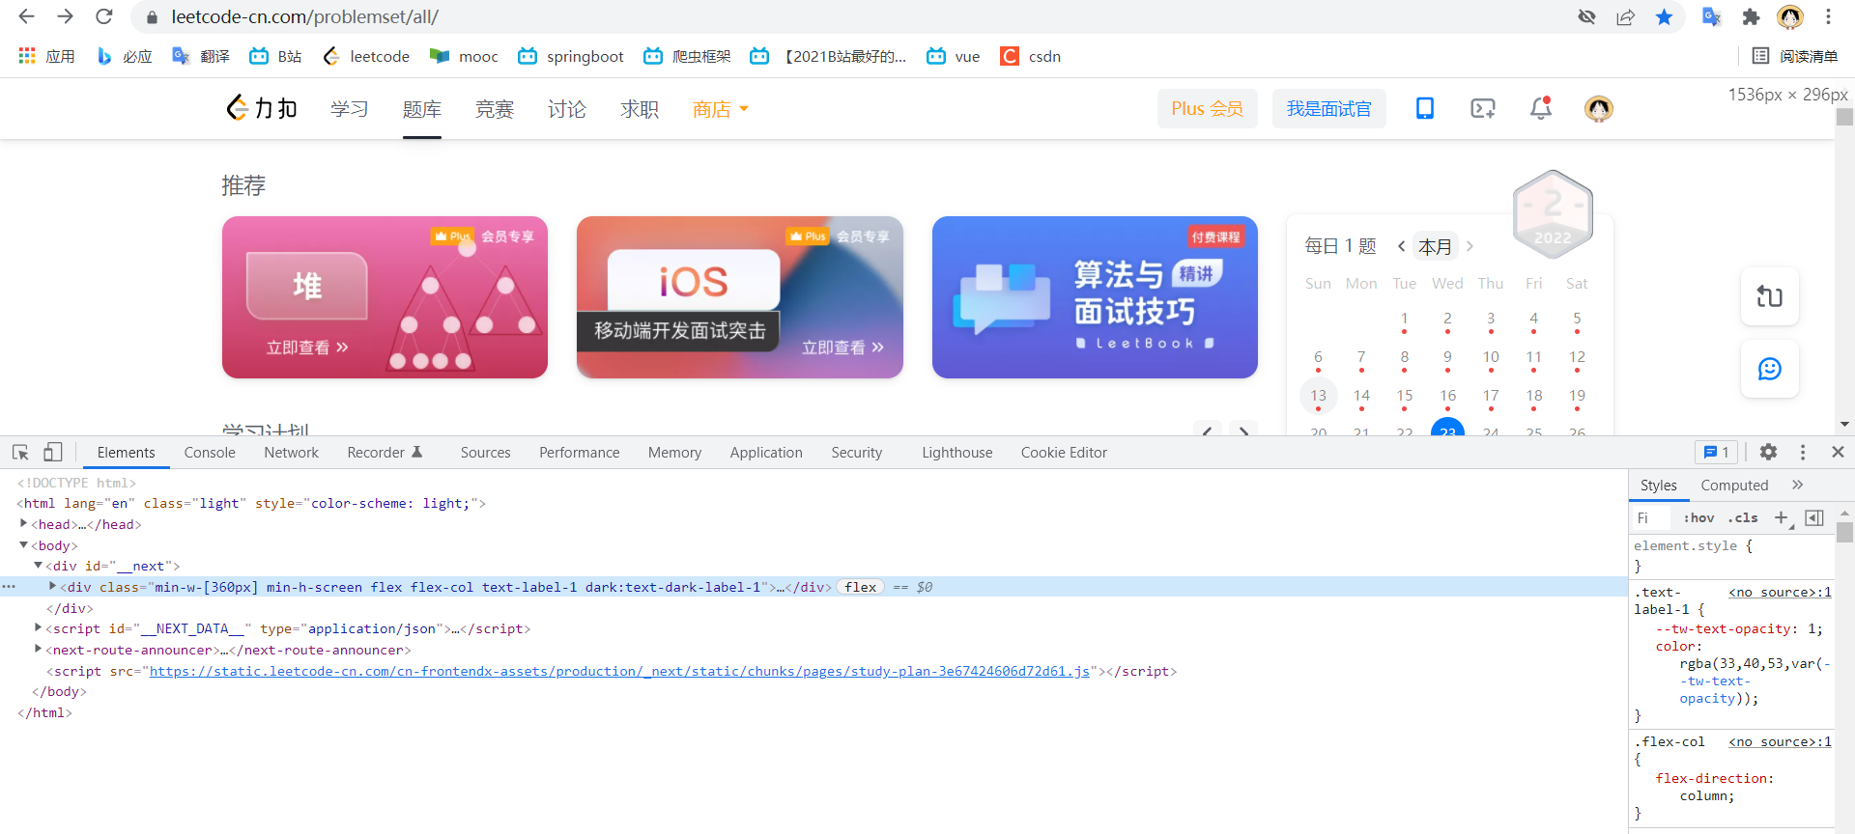Toggle the device toolbar icon
Image resolution: width=1855 pixels, height=834 pixels.
(x=53, y=452)
